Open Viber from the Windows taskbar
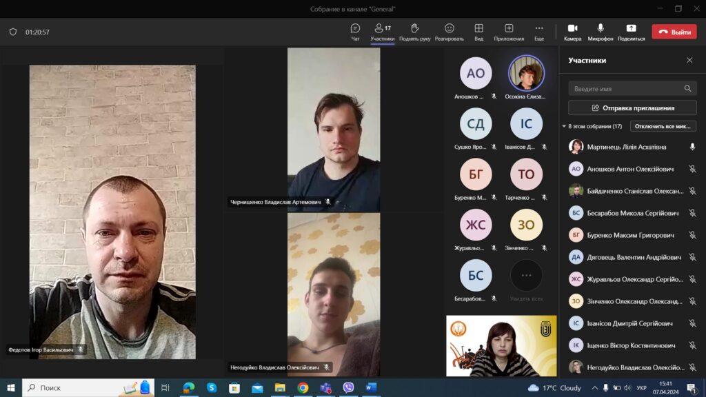This screenshot has height=397, width=706. (x=348, y=388)
